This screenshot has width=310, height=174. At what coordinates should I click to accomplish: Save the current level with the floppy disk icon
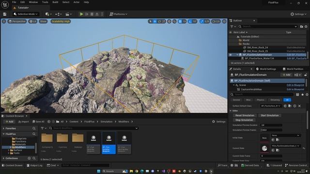click(4, 14)
